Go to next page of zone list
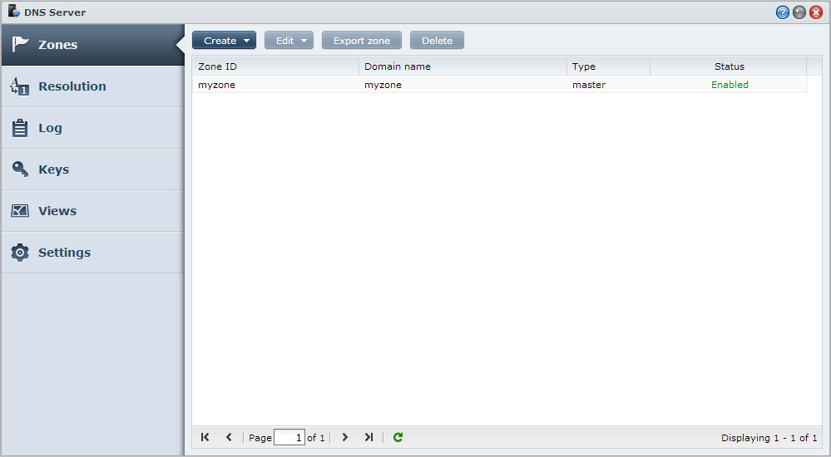831x457 pixels. pos(345,437)
